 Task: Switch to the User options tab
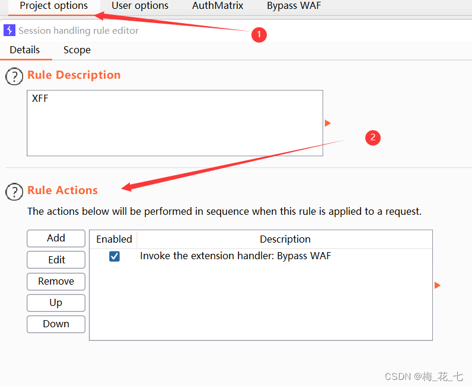pyautogui.click(x=140, y=6)
